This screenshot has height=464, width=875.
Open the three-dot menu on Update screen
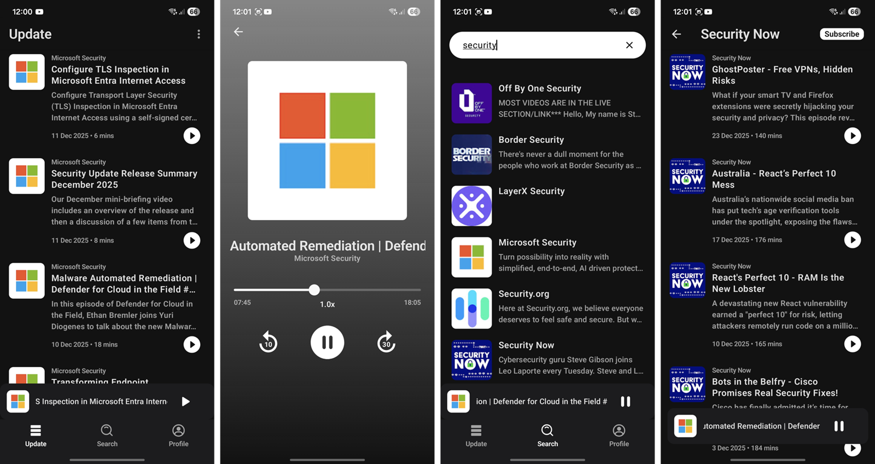[x=199, y=34]
